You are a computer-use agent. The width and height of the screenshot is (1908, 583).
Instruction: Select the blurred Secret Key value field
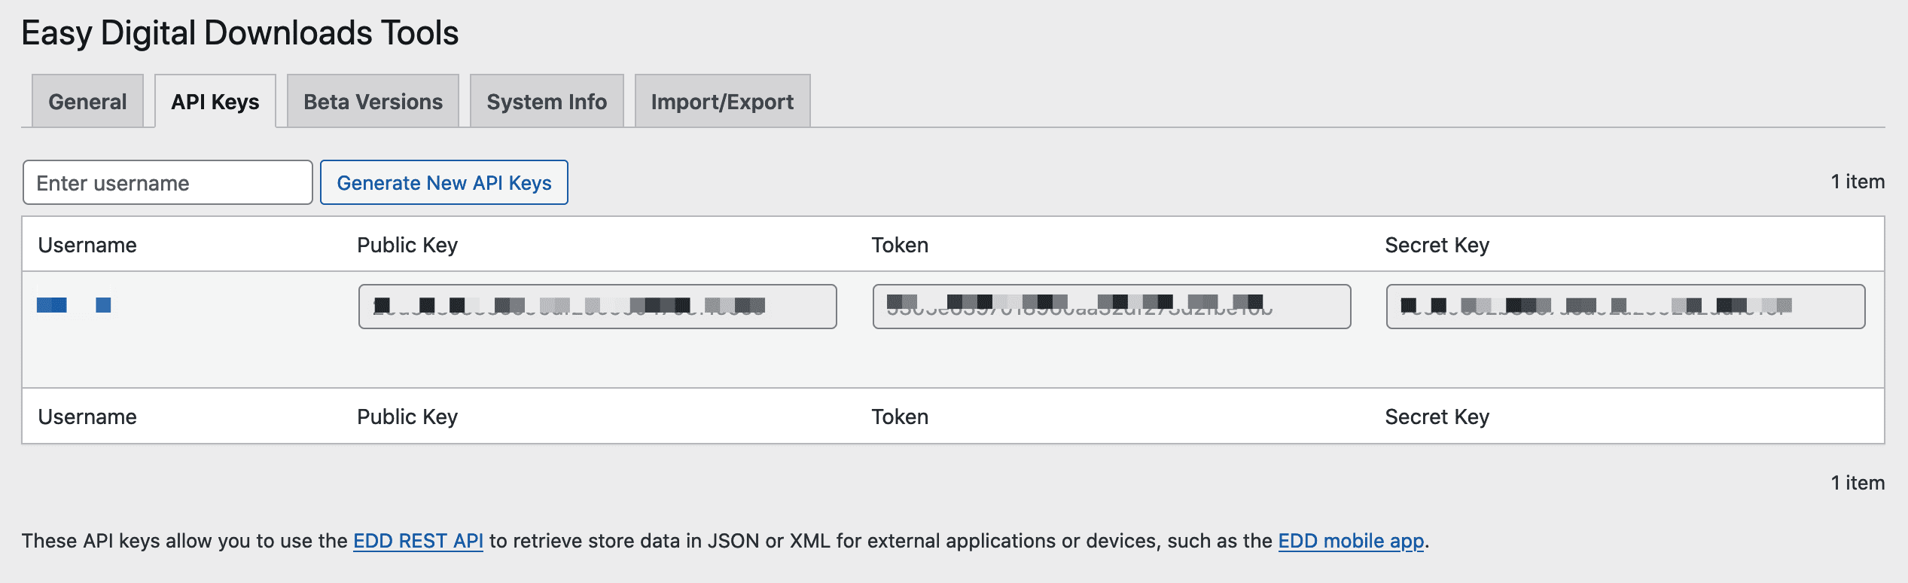coord(1625,307)
